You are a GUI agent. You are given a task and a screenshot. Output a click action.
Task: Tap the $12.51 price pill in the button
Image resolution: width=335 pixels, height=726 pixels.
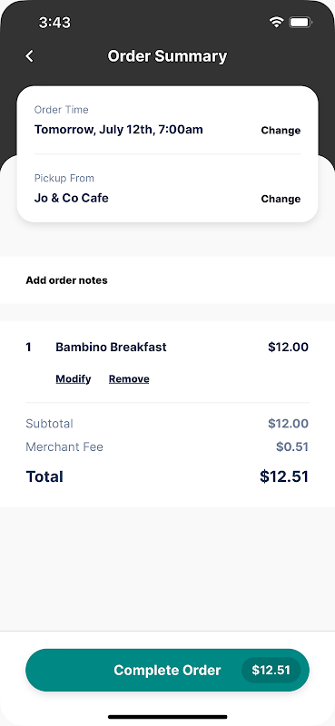(x=271, y=670)
